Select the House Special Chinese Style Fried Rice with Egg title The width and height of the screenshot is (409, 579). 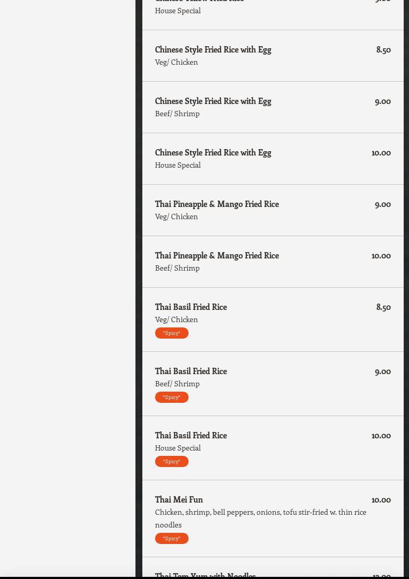(x=213, y=152)
